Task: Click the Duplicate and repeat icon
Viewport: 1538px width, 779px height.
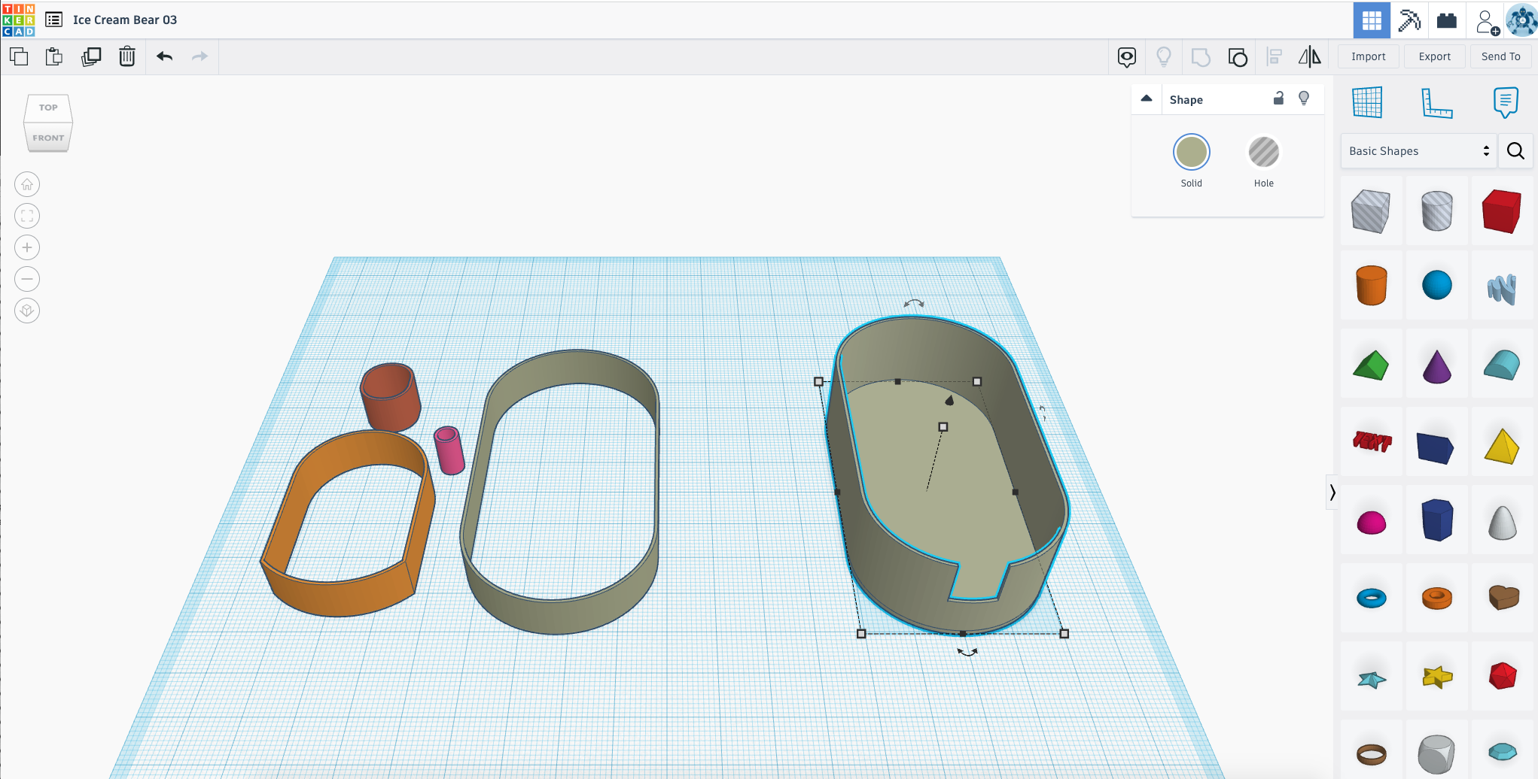Action: tap(91, 56)
